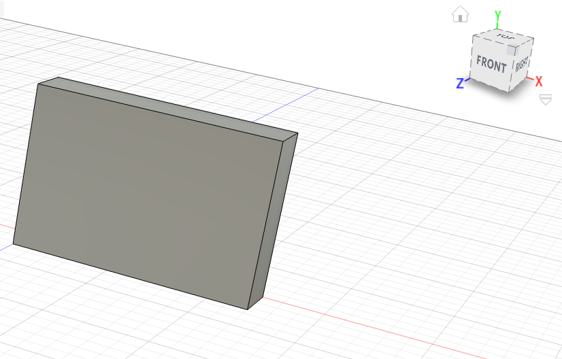Click the green Y axis label
Viewport: 562px width, 359px height.
[498, 16]
